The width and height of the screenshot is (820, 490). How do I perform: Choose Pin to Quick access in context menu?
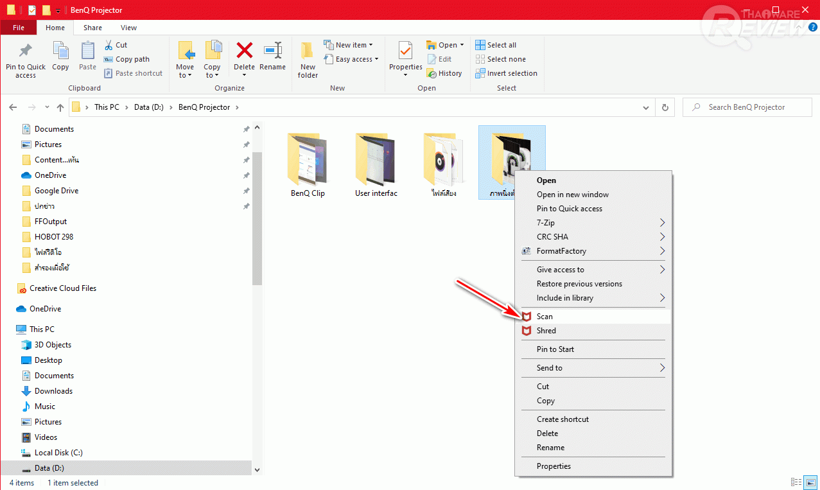[593, 209]
